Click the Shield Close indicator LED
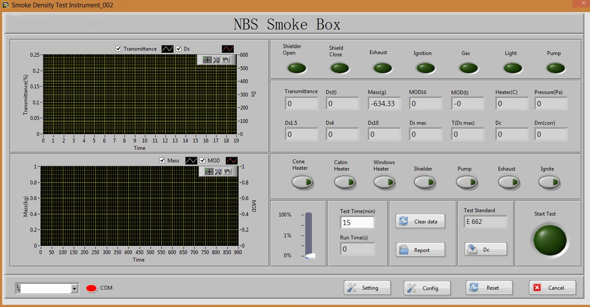This screenshot has height=307, width=590. [x=339, y=68]
